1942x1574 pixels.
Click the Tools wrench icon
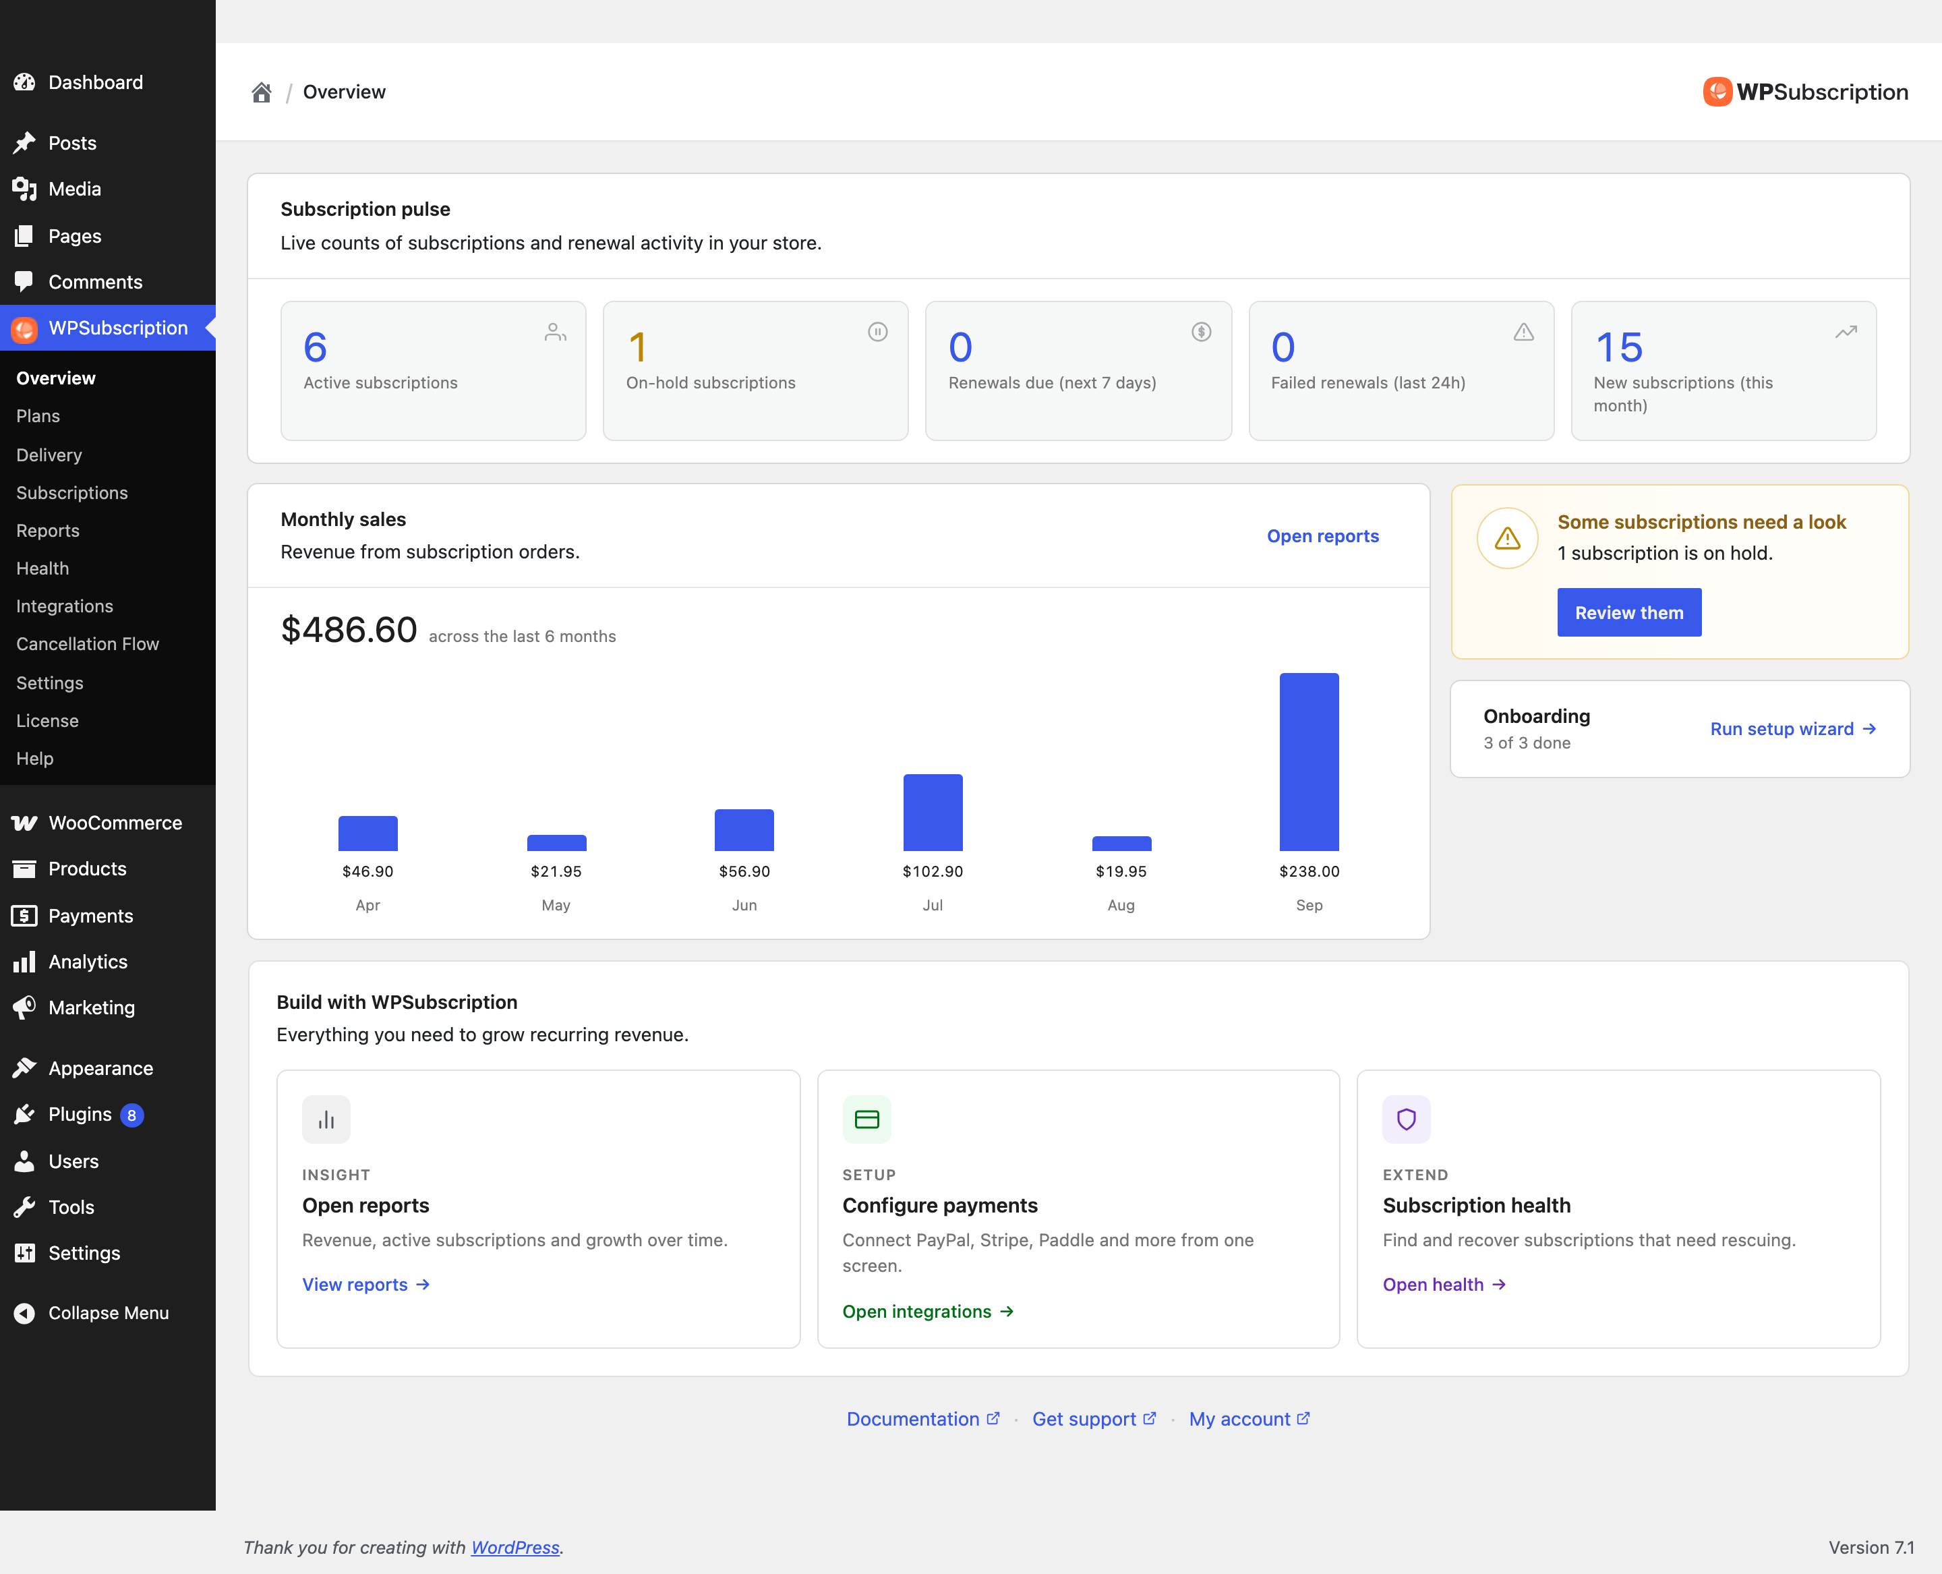24,1206
